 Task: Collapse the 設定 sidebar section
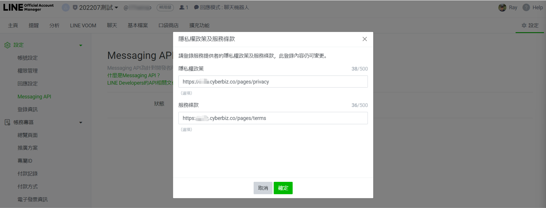point(81,45)
